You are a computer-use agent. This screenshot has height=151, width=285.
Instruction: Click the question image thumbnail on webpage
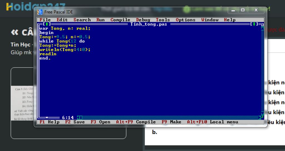point(22,103)
